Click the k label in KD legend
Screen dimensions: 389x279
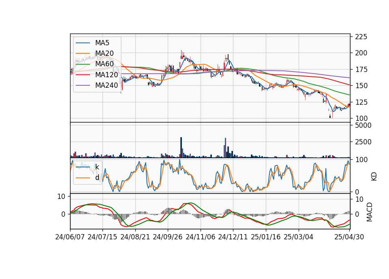coord(97,167)
